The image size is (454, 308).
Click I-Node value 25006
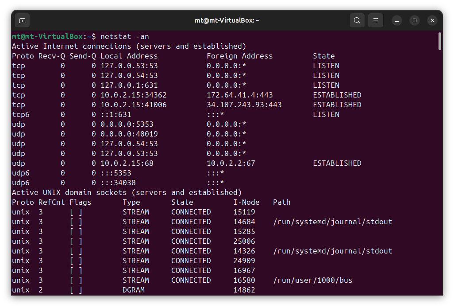pos(244,241)
